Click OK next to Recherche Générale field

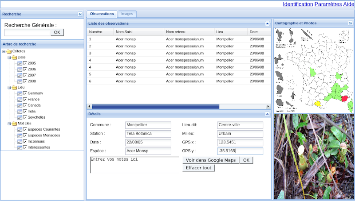(x=57, y=32)
